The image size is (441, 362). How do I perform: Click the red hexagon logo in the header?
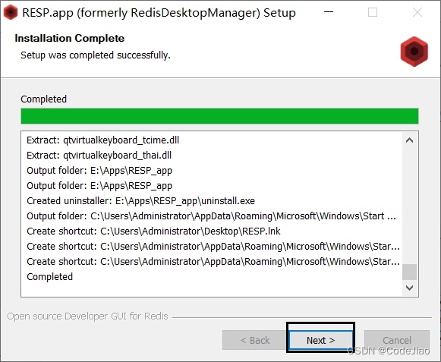coord(414,52)
